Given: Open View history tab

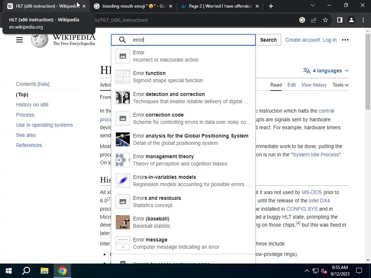Looking at the screenshot, I should (x=314, y=85).
